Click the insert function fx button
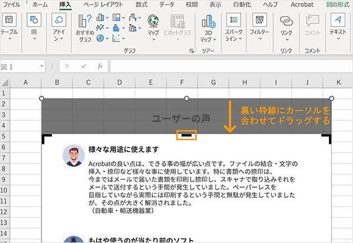The height and width of the screenshot is (243, 353). pyautogui.click(x=100, y=66)
